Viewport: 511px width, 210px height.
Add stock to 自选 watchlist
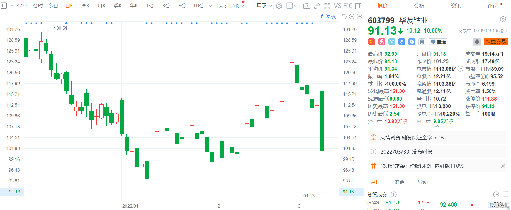point(438,42)
